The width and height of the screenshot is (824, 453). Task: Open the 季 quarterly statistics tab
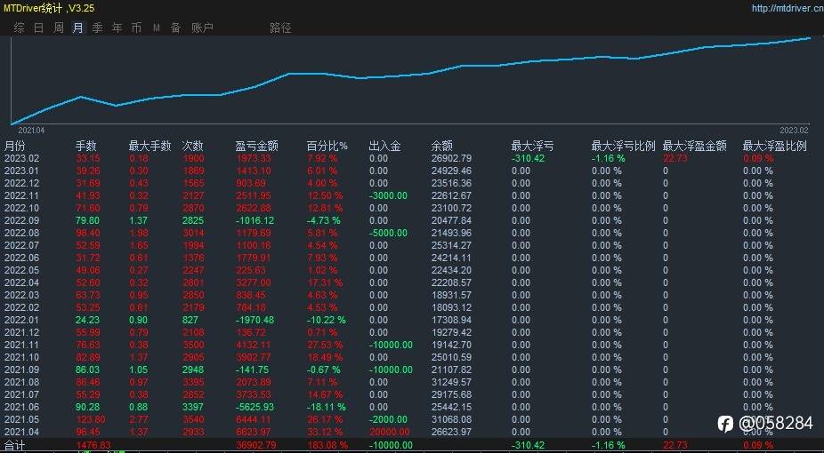[98, 28]
